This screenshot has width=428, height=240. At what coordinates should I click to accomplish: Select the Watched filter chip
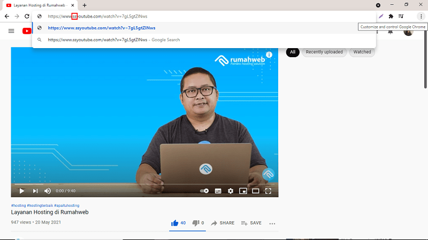[362, 52]
